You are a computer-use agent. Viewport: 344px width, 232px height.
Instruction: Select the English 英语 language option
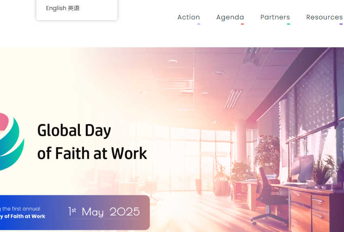pos(63,8)
